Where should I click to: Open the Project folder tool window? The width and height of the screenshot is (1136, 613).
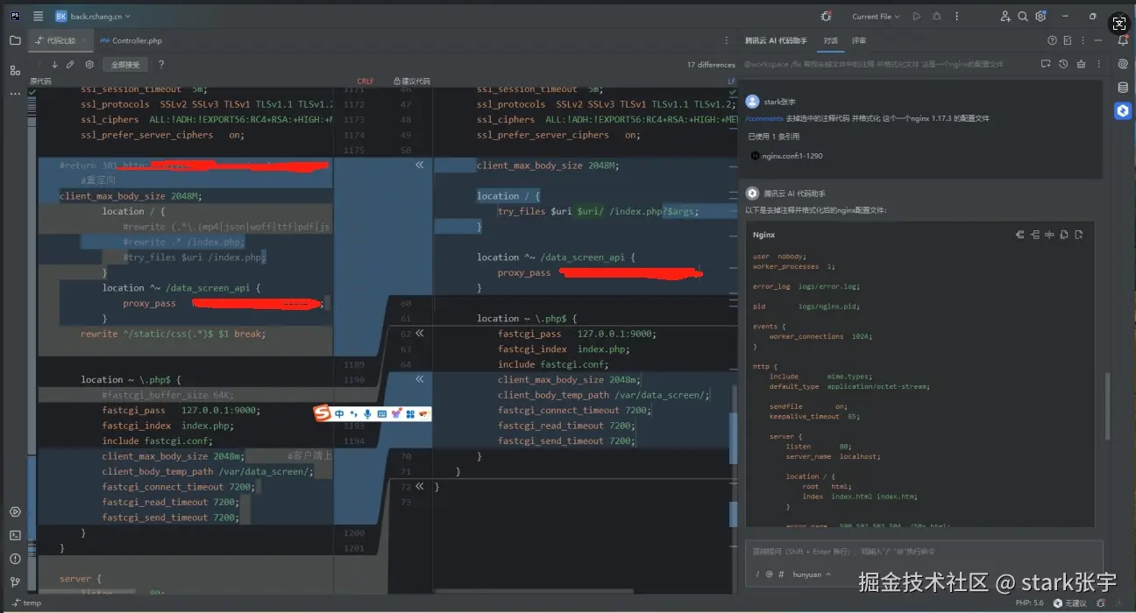(x=15, y=40)
